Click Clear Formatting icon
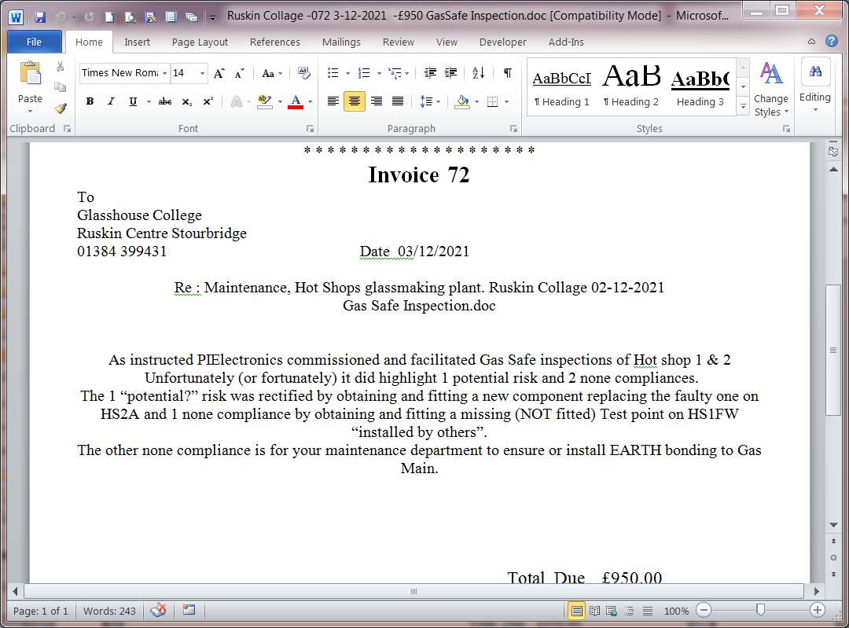The height and width of the screenshot is (628, 849). [x=304, y=73]
